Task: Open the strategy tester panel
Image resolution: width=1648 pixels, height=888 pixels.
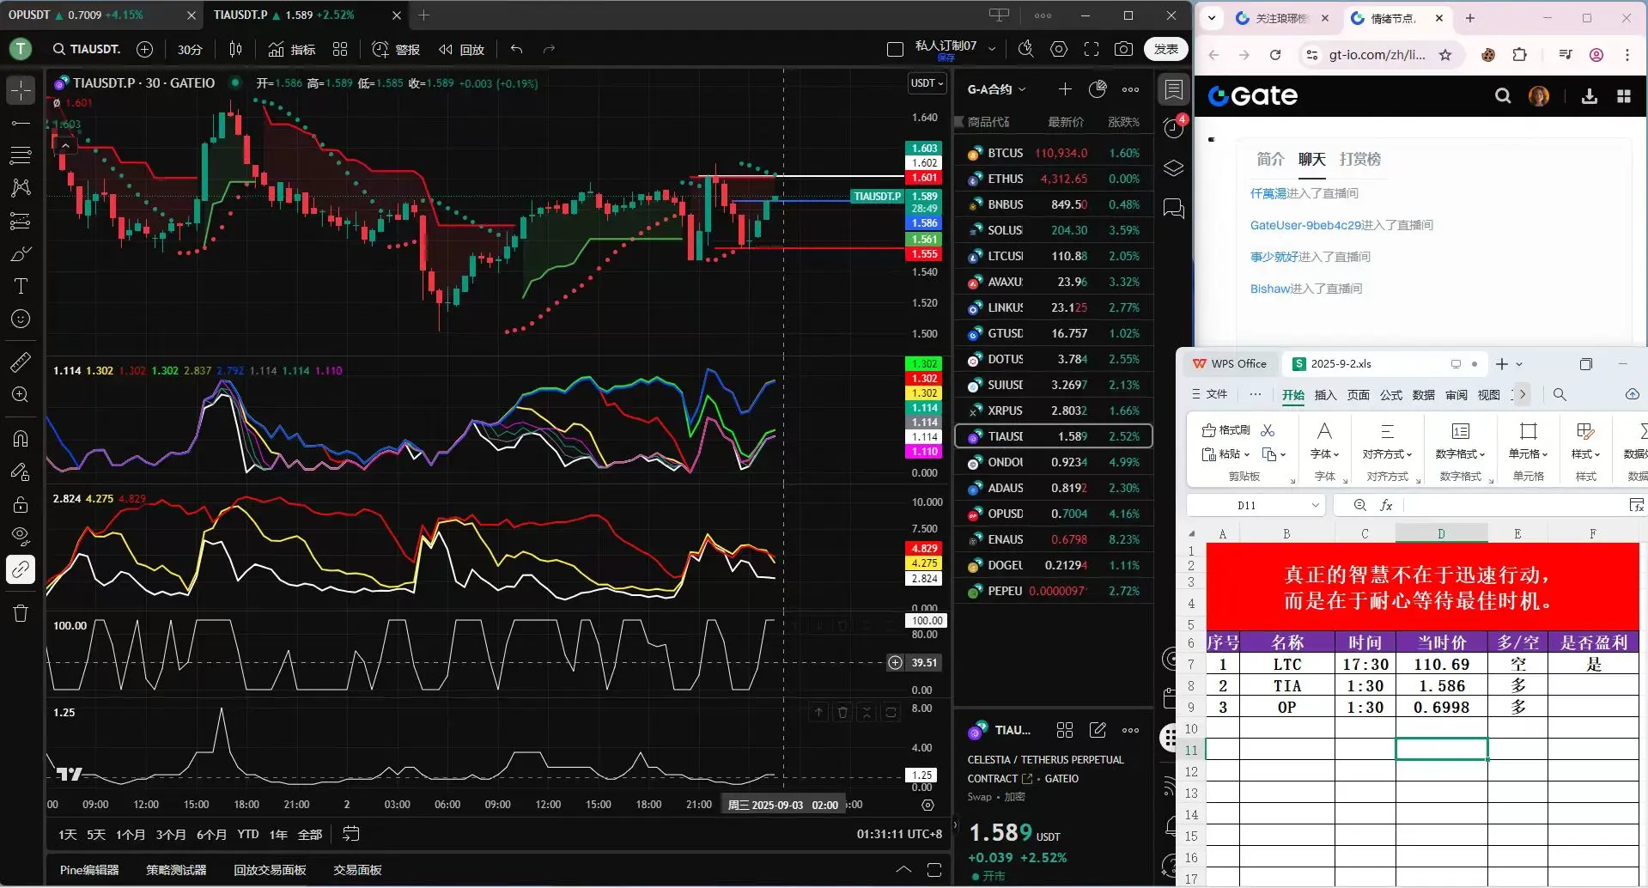Action: (176, 870)
